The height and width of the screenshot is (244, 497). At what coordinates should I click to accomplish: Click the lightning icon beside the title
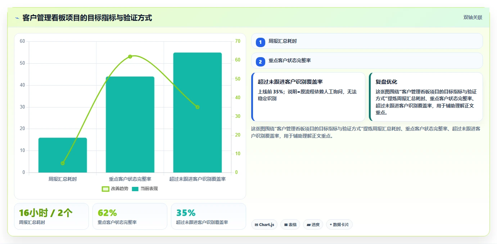point(17,18)
